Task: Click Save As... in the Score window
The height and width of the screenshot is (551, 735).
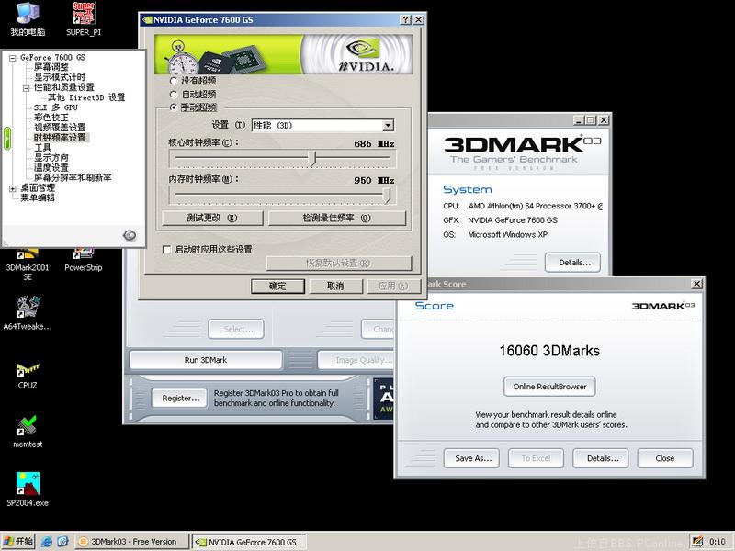Action: (471, 458)
